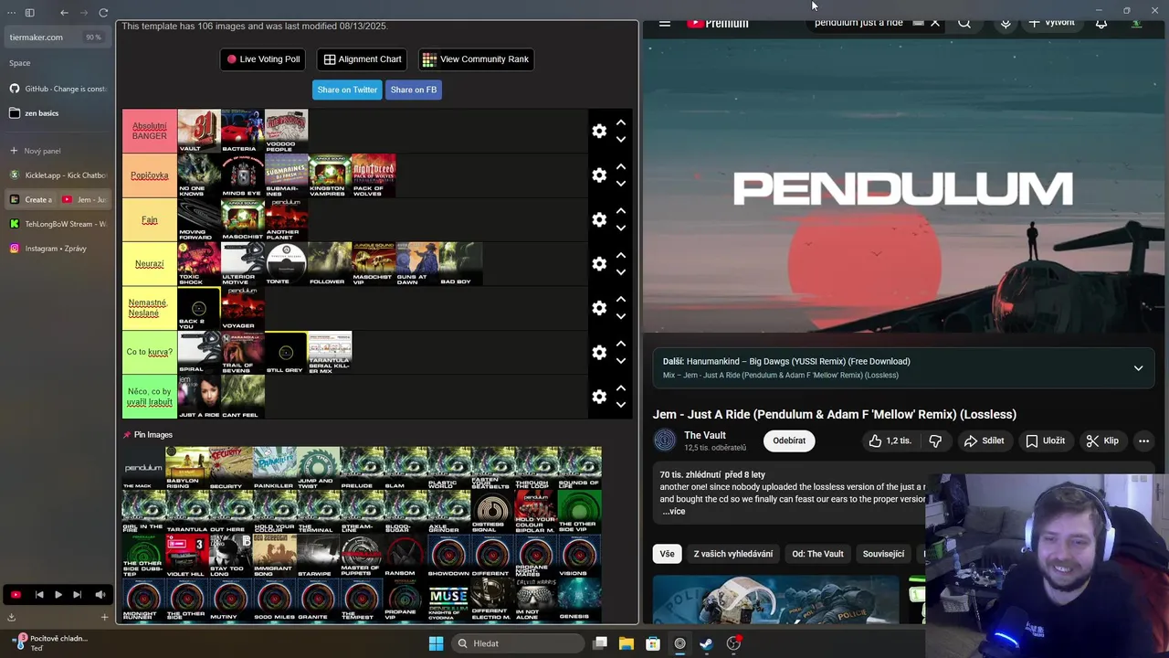Screen dimensions: 1169x658
Task: Mute audio in sidebar mini player
Action: click(x=100, y=595)
